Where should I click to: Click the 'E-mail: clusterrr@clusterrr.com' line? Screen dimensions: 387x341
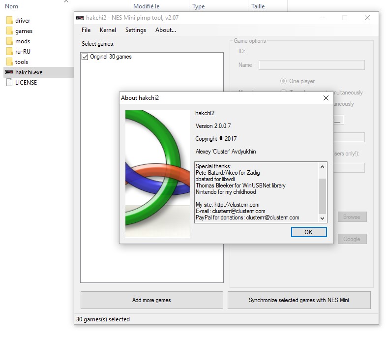(230, 211)
